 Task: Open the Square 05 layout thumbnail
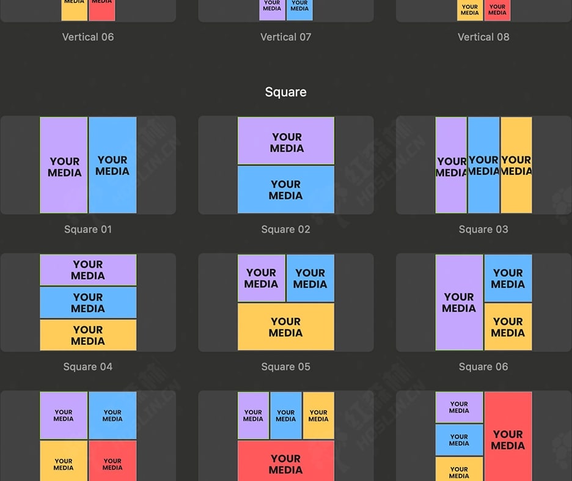click(x=286, y=303)
